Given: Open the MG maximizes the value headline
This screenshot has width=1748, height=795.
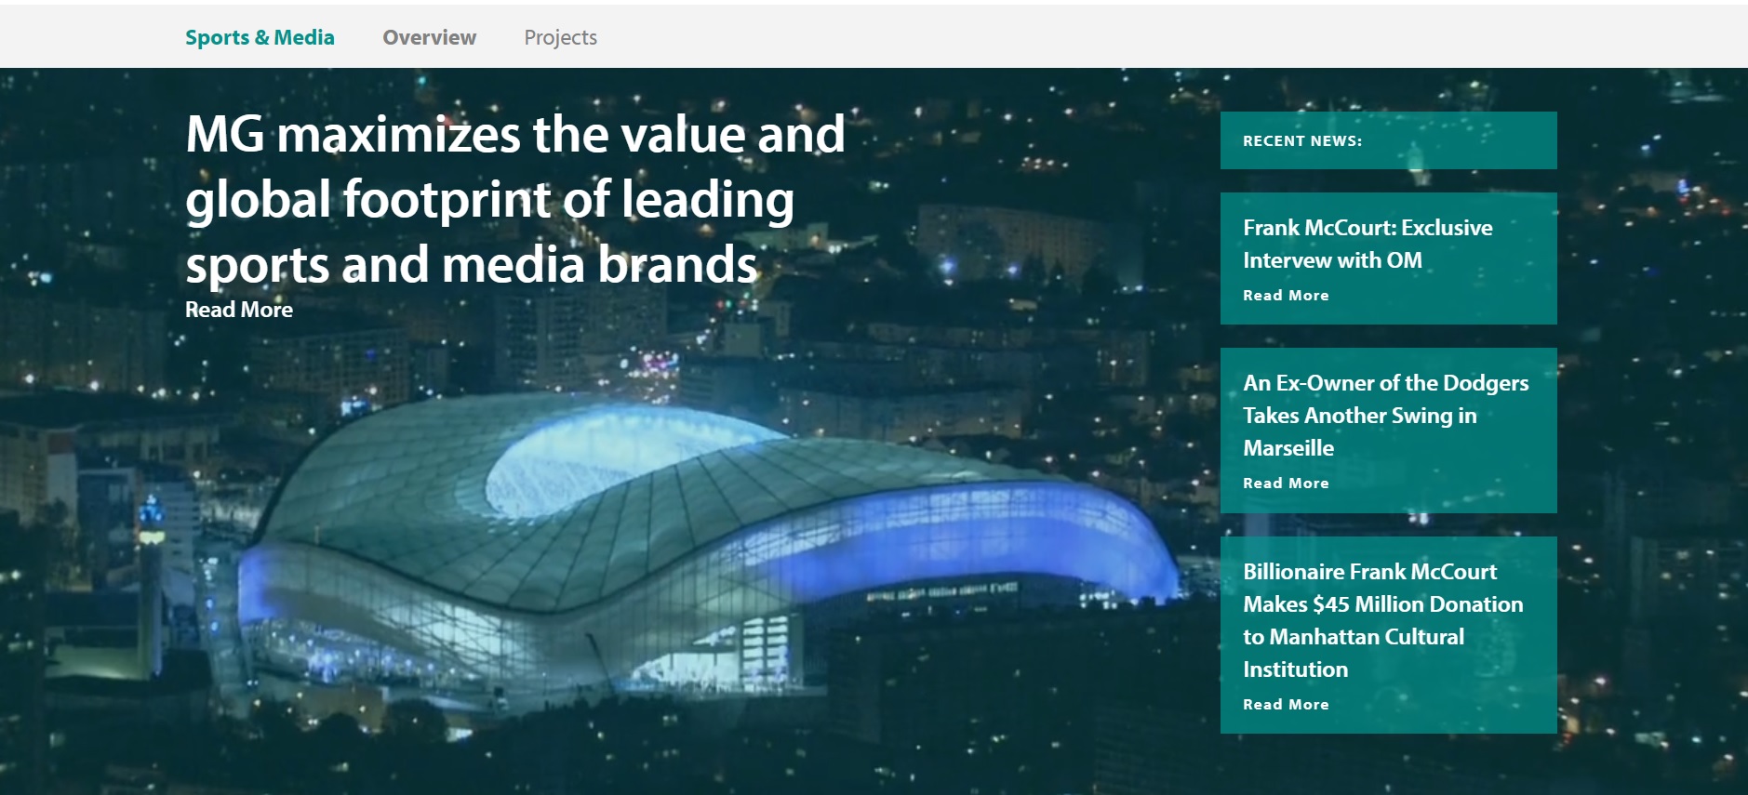Looking at the screenshot, I should pos(515,199).
